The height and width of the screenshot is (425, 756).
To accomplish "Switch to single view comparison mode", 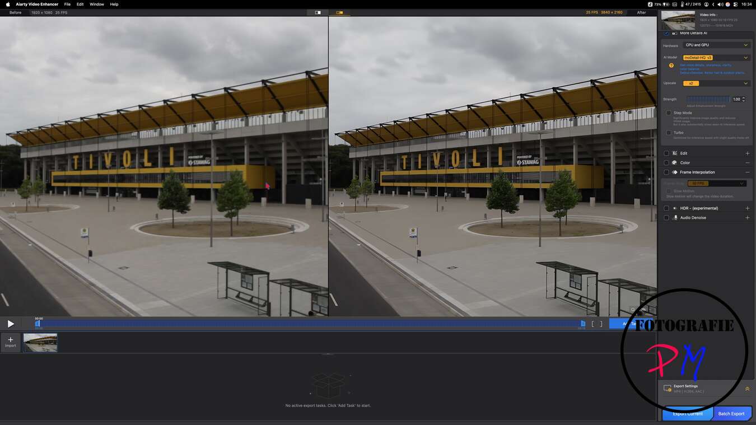I will point(318,12).
